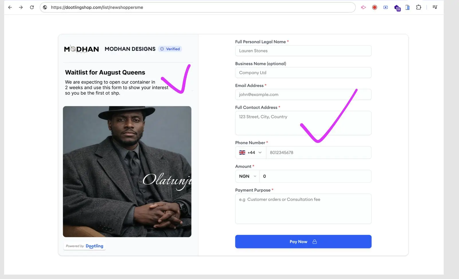Click the Full Personal Legal Name field
This screenshot has height=279, width=459.
point(303,51)
